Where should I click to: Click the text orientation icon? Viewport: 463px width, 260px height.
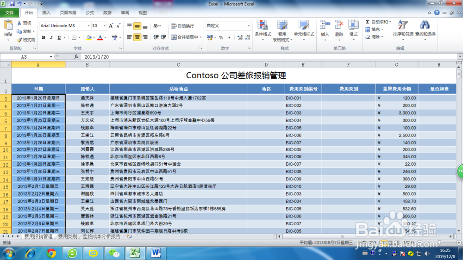point(156,26)
